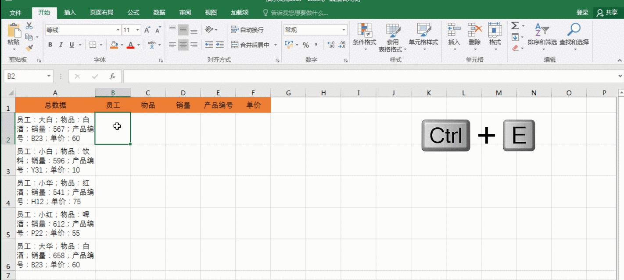Click the AutoSum sigma icon
The height and width of the screenshot is (280, 624).
pos(515,26)
